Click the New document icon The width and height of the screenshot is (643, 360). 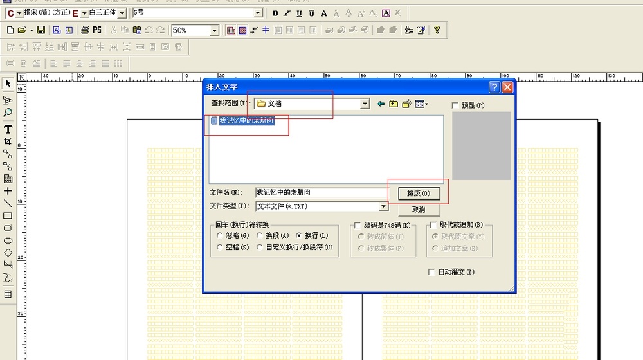click(x=10, y=30)
